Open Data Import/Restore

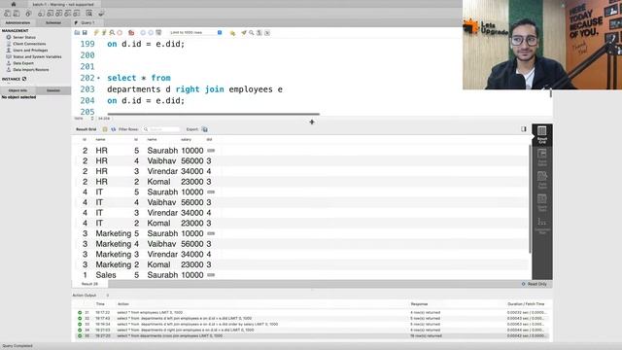(x=30, y=70)
